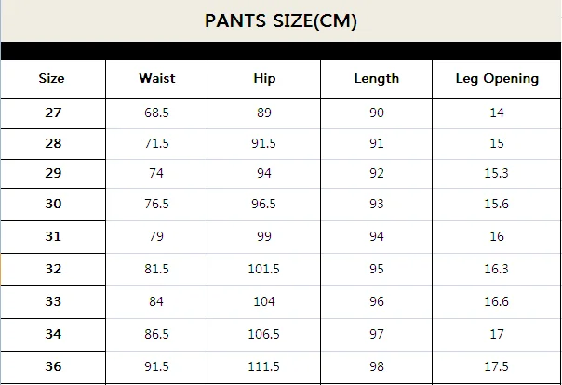The height and width of the screenshot is (385, 562).
Task: Select the Leg Opening column header
Action: 497,79
